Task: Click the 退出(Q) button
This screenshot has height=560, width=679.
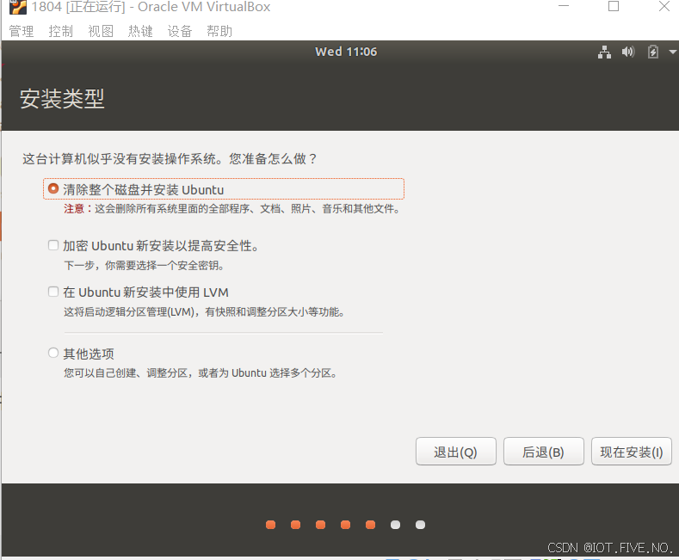Action: coord(455,452)
